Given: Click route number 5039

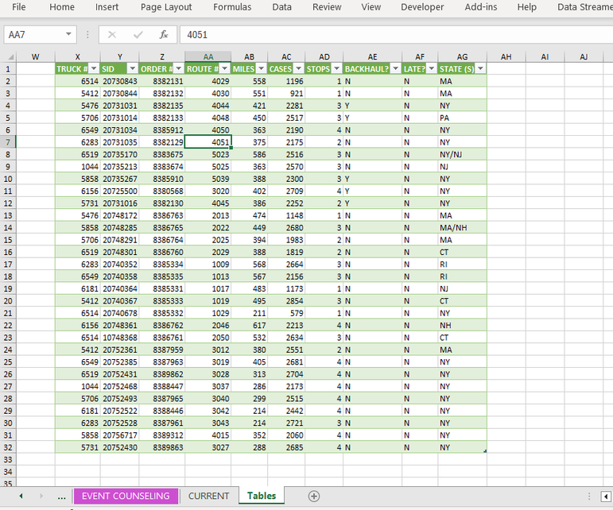Looking at the screenshot, I should [208, 179].
